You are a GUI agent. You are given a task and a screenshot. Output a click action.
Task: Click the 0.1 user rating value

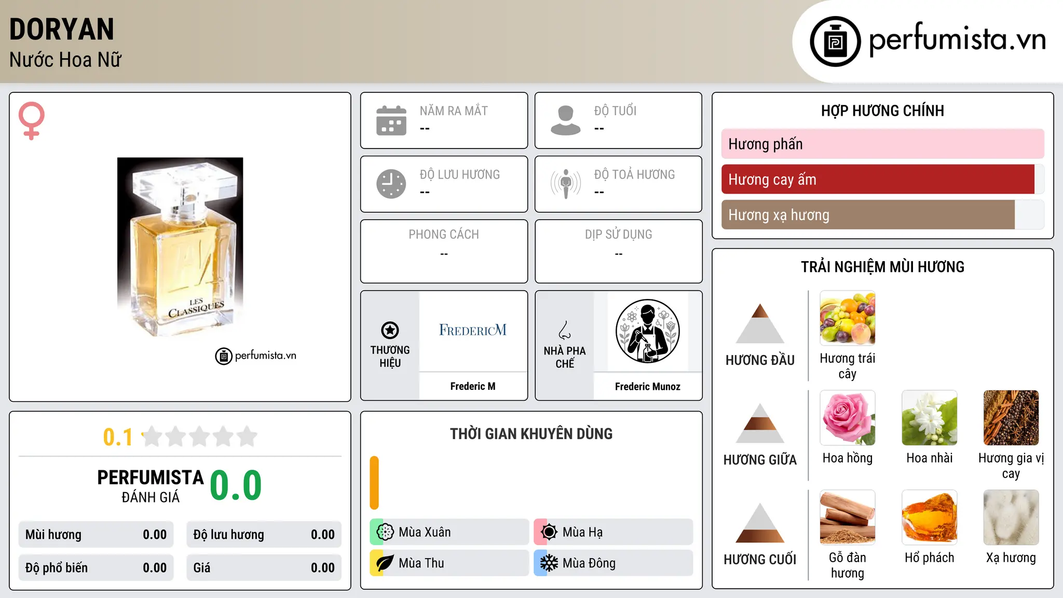click(118, 437)
